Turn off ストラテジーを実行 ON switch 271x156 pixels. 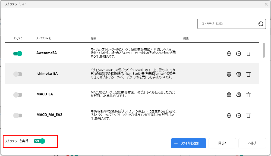click(39, 141)
